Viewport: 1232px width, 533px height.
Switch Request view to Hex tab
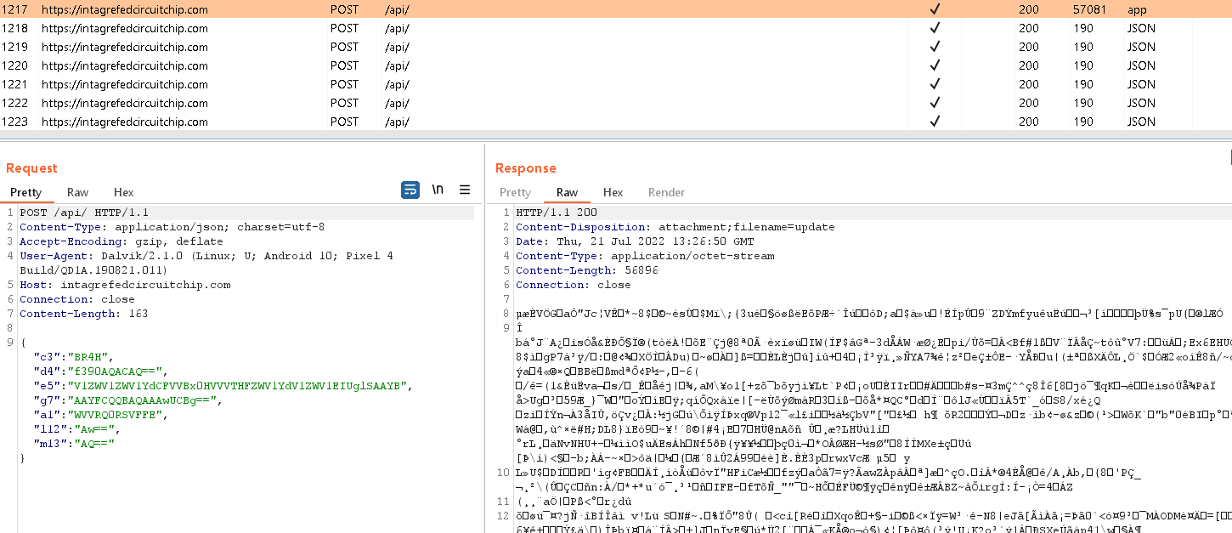click(x=123, y=193)
